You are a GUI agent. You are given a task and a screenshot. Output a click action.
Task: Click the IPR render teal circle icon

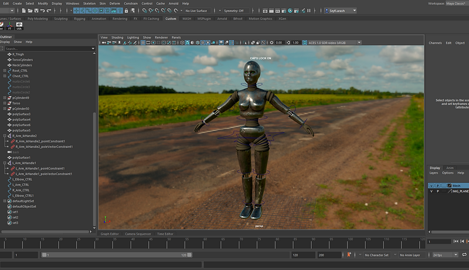[x=290, y=11]
